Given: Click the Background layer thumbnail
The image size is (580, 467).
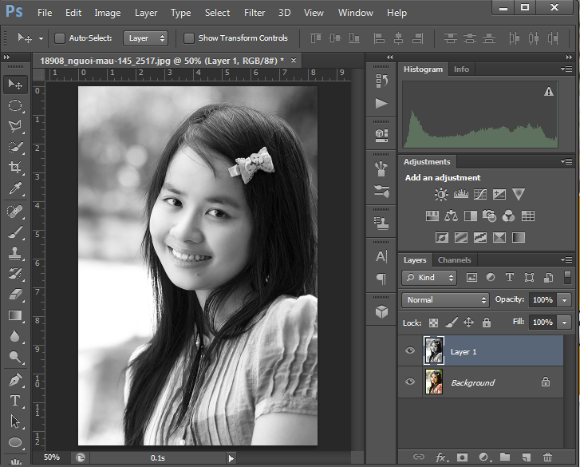Looking at the screenshot, I should coord(434,382).
